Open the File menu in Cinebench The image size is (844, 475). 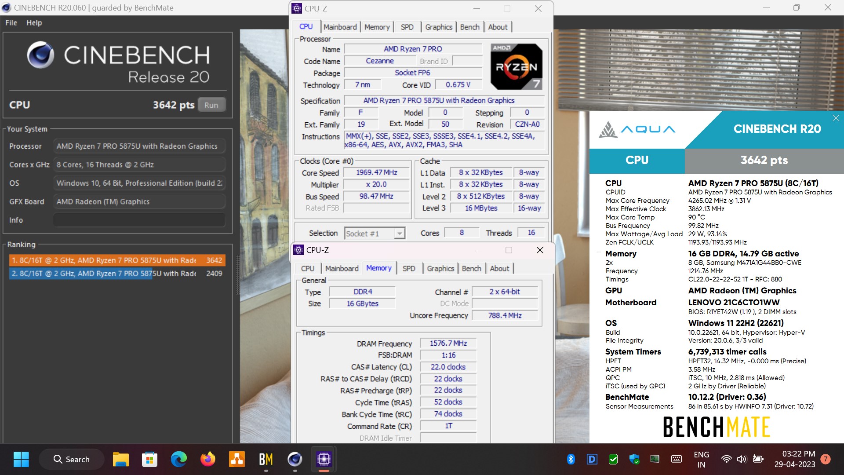coord(11,23)
